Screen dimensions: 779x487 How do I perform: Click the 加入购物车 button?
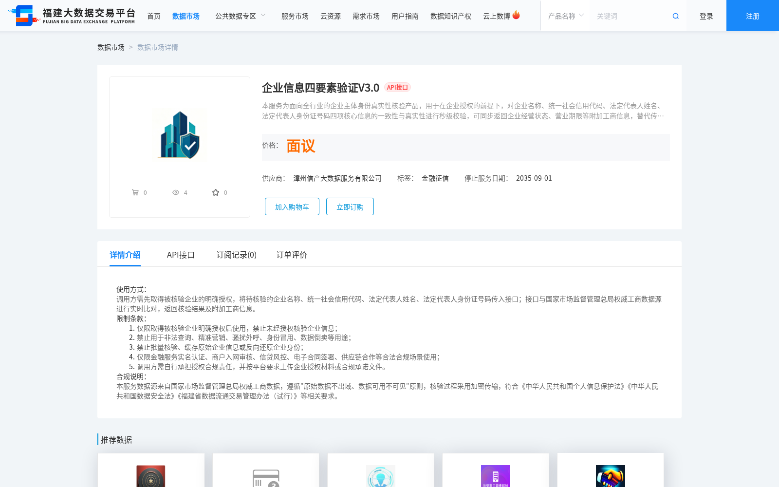pos(292,206)
